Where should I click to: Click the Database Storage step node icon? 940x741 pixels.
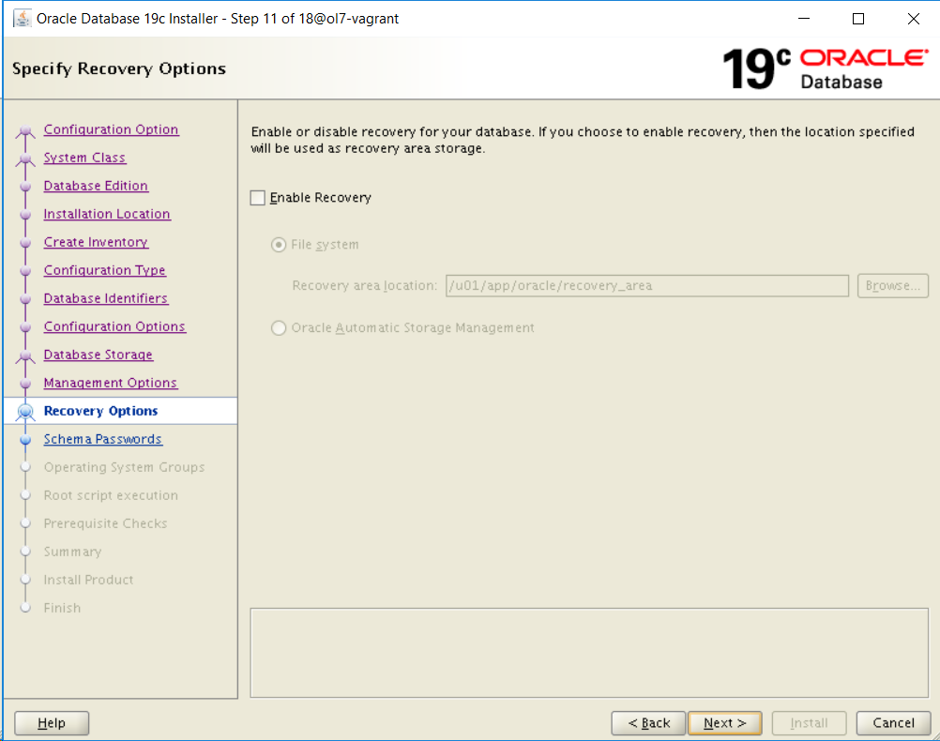(25, 356)
